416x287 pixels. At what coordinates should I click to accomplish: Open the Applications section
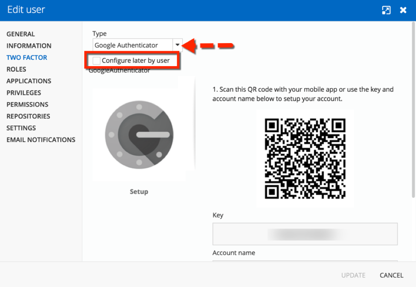(29, 81)
